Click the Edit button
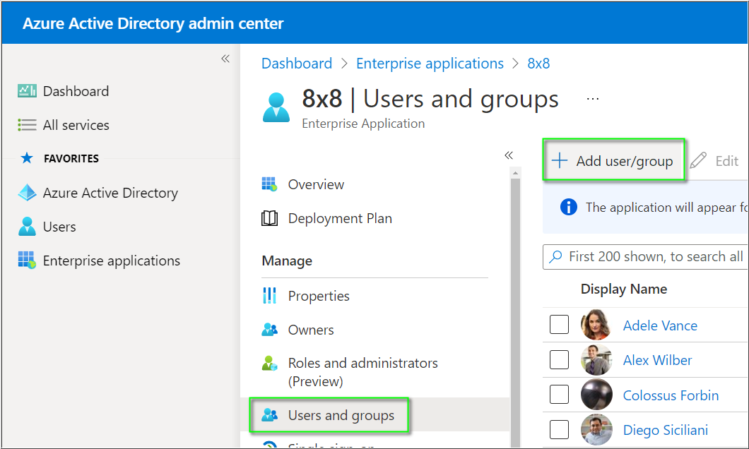Image resolution: width=749 pixels, height=449 pixels. [x=714, y=161]
